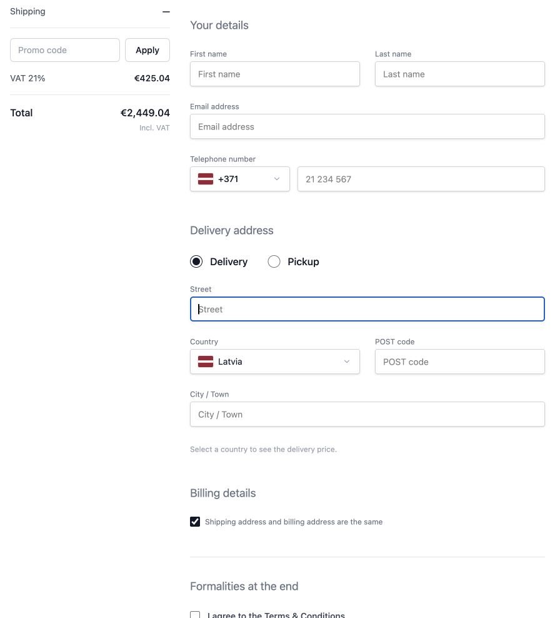Select the Delivery radio button
Viewport: 555px width, 618px height.
point(196,261)
